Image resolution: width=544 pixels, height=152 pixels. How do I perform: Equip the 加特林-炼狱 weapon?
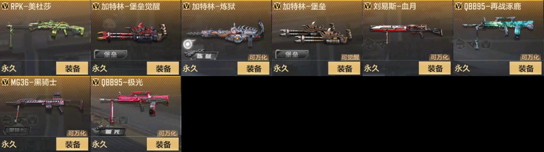pyautogui.click(x=254, y=68)
